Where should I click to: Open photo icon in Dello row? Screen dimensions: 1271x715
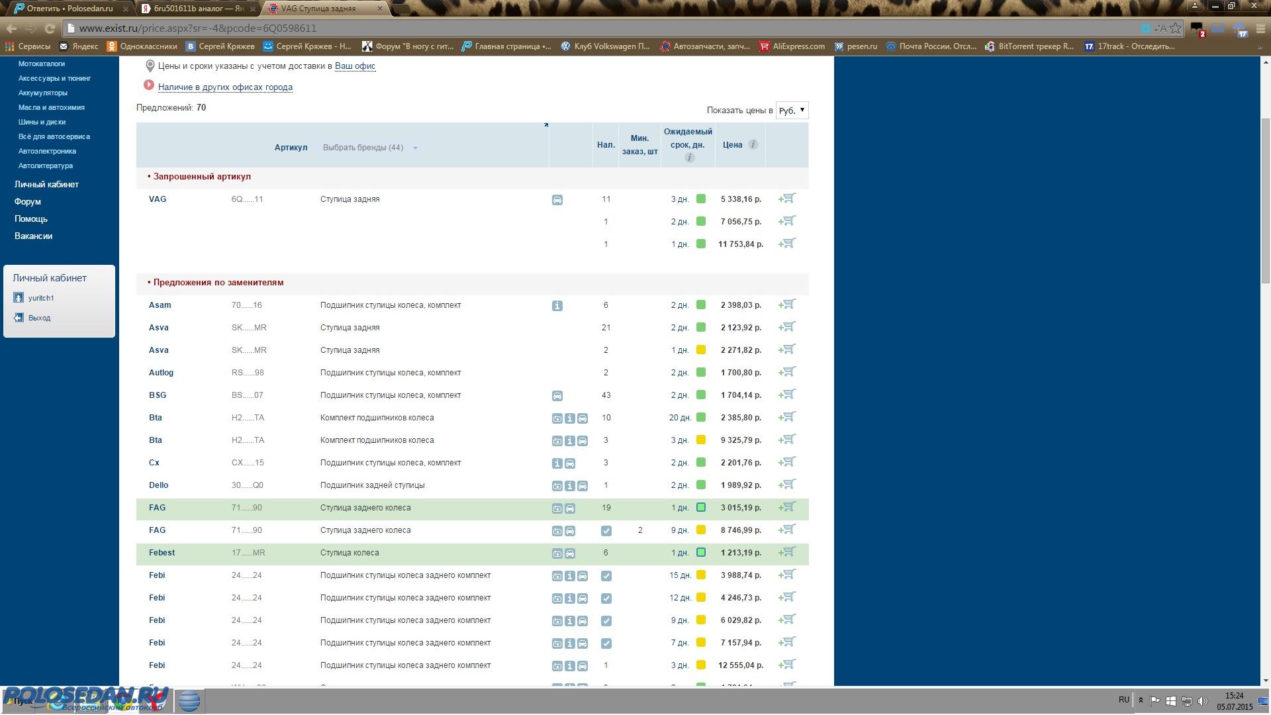(557, 486)
